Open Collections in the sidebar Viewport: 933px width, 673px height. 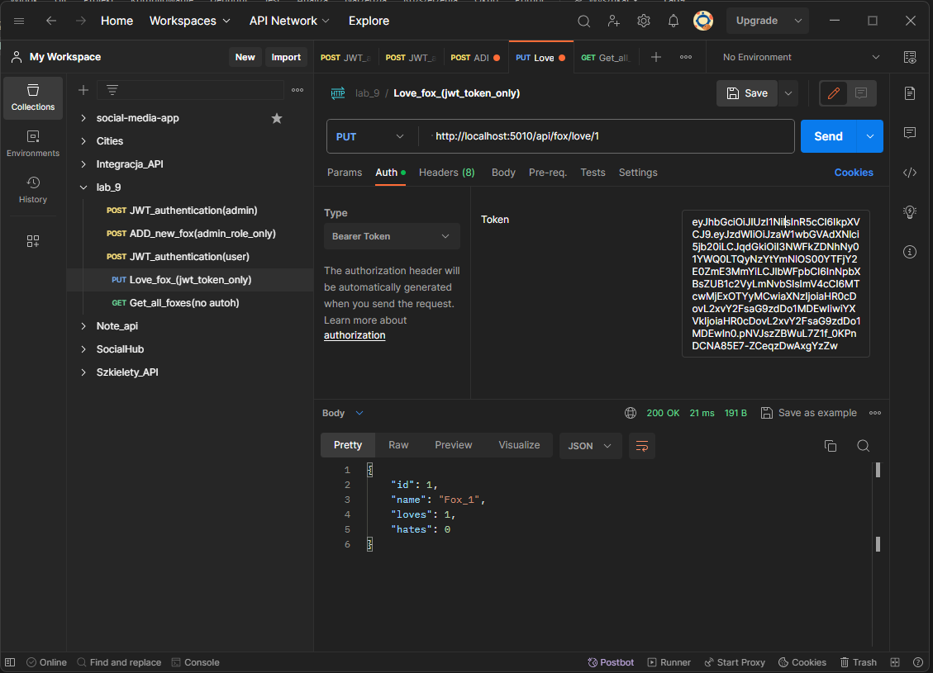[x=33, y=98]
